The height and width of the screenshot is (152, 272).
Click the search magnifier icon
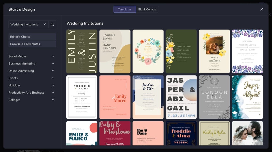52,24
